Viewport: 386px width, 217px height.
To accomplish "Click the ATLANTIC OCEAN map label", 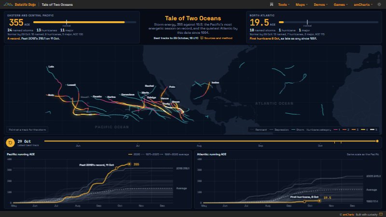I will tap(274, 103).
